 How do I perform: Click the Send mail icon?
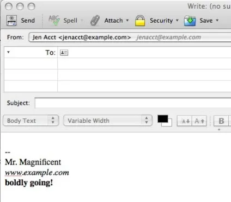click(11, 21)
